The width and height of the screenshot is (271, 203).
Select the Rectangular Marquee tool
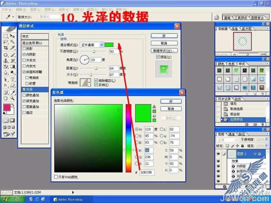point(6,36)
